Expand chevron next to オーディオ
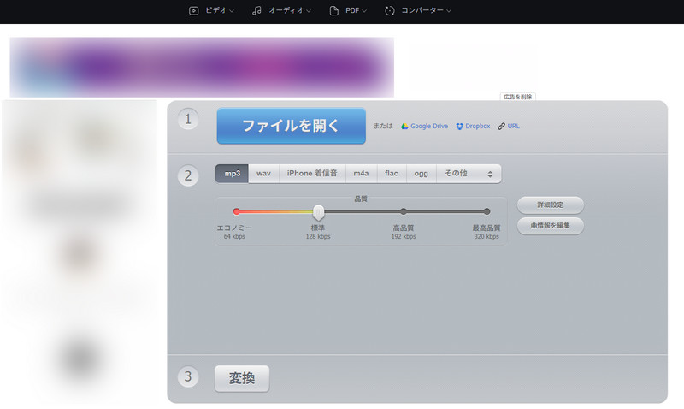This screenshot has width=684, height=409. (309, 11)
